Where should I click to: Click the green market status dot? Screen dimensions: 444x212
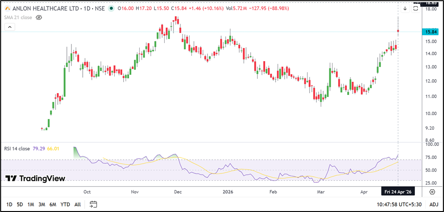111,8
